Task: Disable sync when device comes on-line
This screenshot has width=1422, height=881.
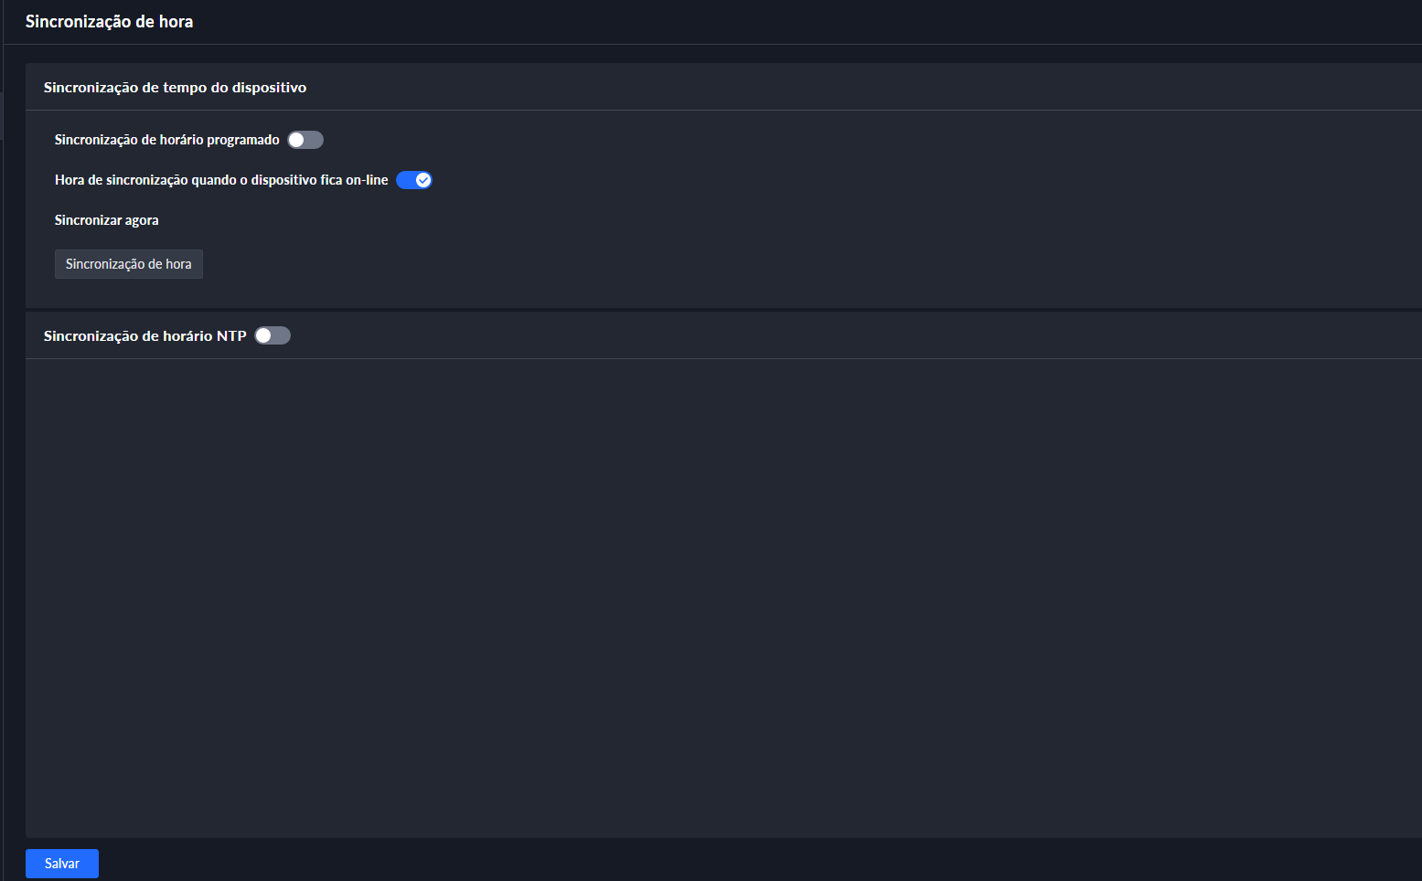Action: (x=413, y=180)
